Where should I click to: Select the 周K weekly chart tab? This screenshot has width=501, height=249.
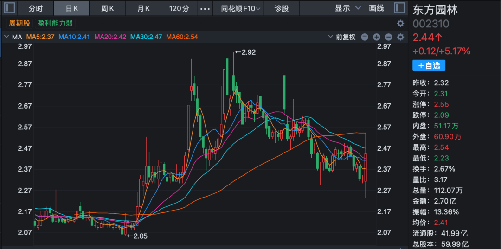click(108, 8)
